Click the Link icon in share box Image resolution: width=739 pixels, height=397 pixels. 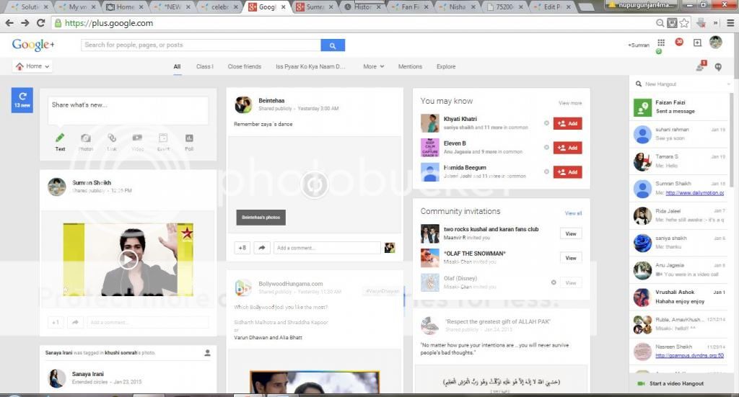click(112, 138)
